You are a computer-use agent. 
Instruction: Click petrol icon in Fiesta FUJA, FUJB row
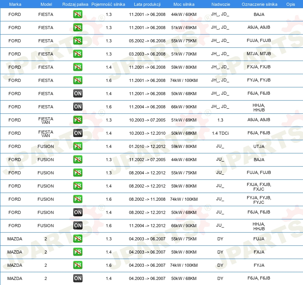tap(77, 41)
